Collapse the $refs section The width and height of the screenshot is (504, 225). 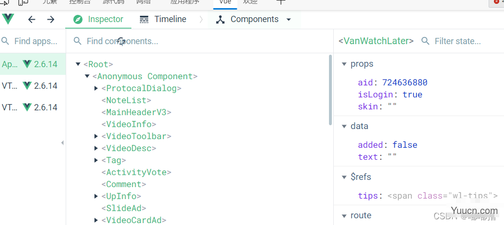tap(344, 177)
